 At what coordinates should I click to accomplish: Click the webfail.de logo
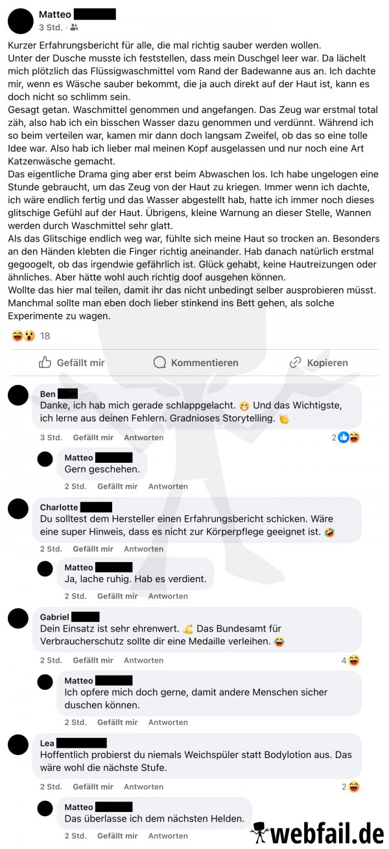318,831
